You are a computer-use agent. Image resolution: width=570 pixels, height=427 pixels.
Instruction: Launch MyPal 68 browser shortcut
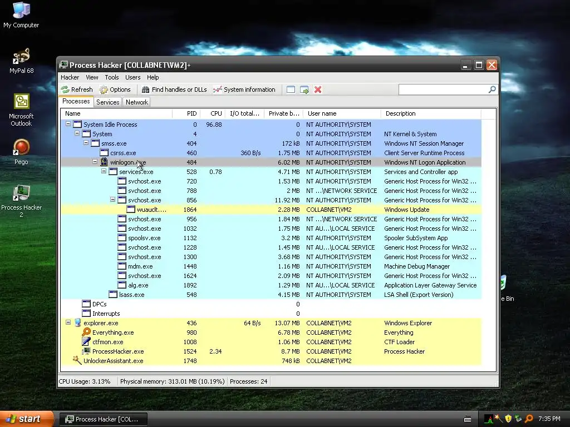[21, 61]
